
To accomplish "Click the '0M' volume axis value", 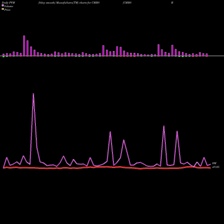I will (x=214, y=164).
